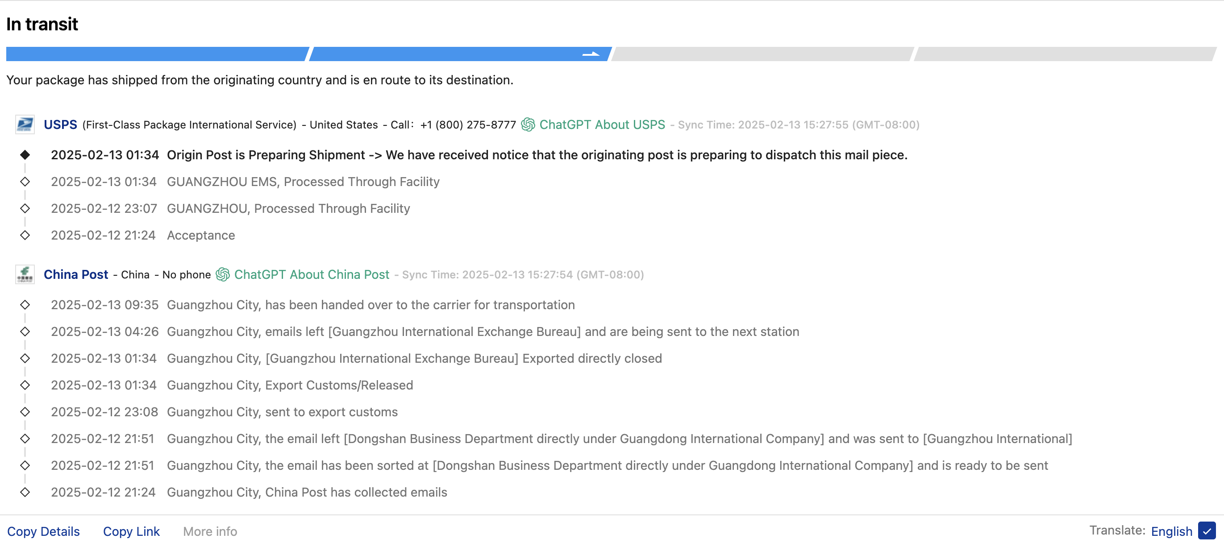Click the 2025-02-13 09:35 timestamp
Screen dimensions: 1224x547
point(104,305)
